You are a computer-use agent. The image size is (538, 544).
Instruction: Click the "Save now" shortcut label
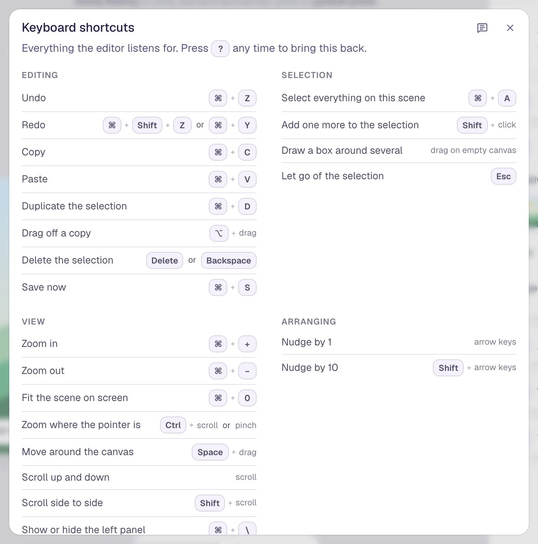44,287
